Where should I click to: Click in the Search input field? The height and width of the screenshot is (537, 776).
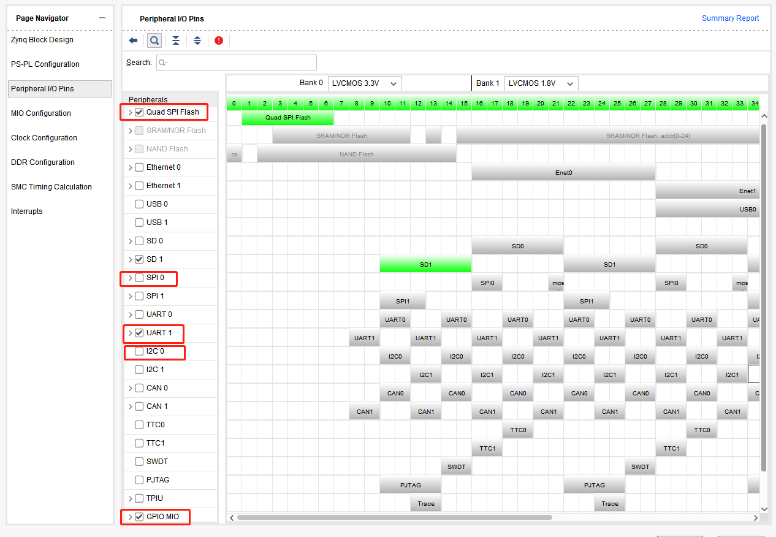coord(237,63)
